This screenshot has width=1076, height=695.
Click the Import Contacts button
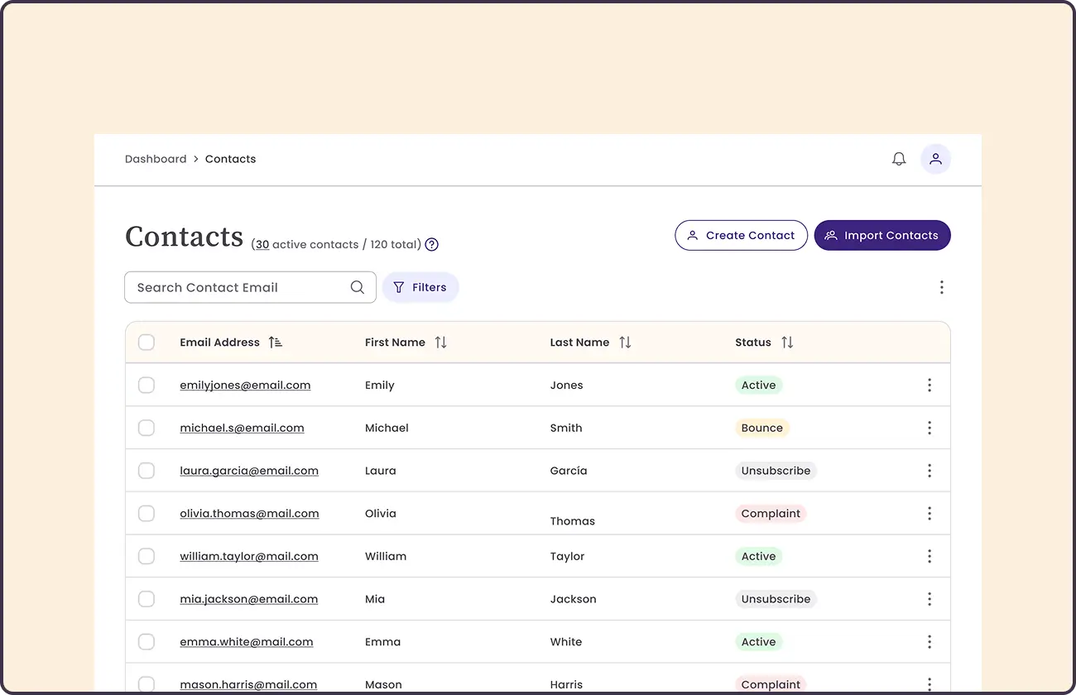click(x=882, y=235)
